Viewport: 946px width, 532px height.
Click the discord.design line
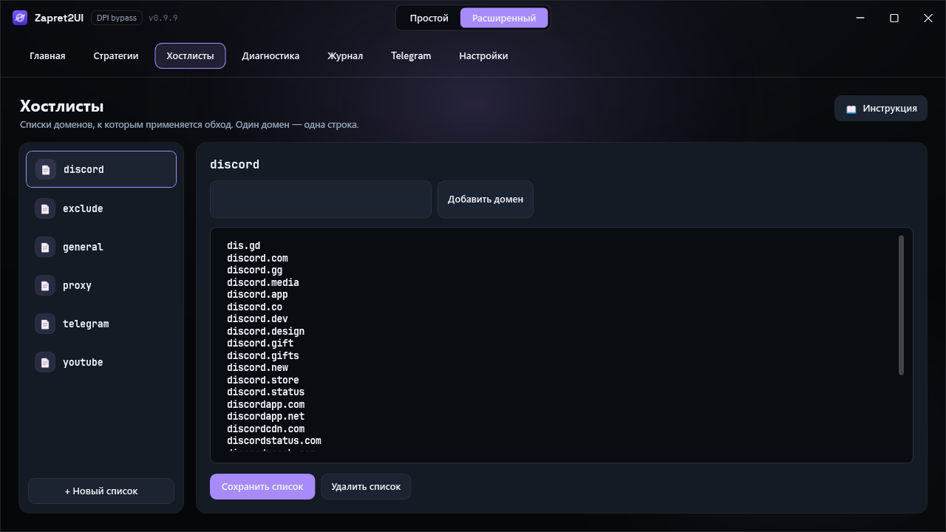266,331
